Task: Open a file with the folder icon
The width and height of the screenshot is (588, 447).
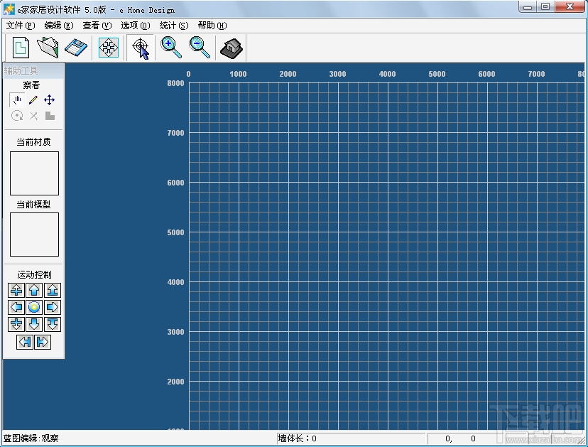Action: (x=48, y=48)
